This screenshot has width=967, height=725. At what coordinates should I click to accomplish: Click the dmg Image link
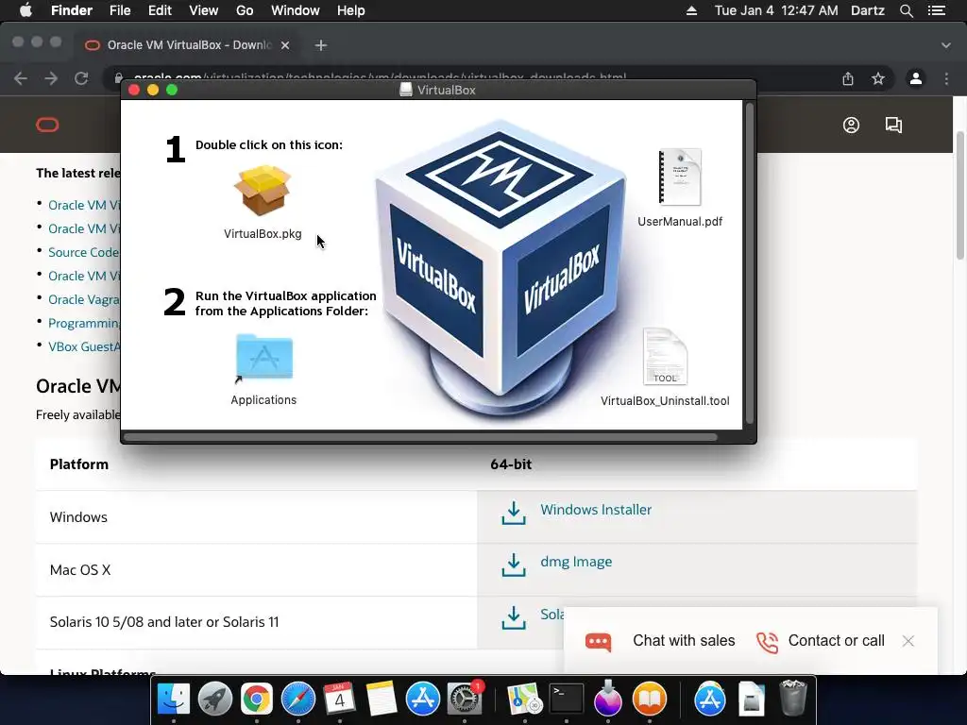coord(576,562)
